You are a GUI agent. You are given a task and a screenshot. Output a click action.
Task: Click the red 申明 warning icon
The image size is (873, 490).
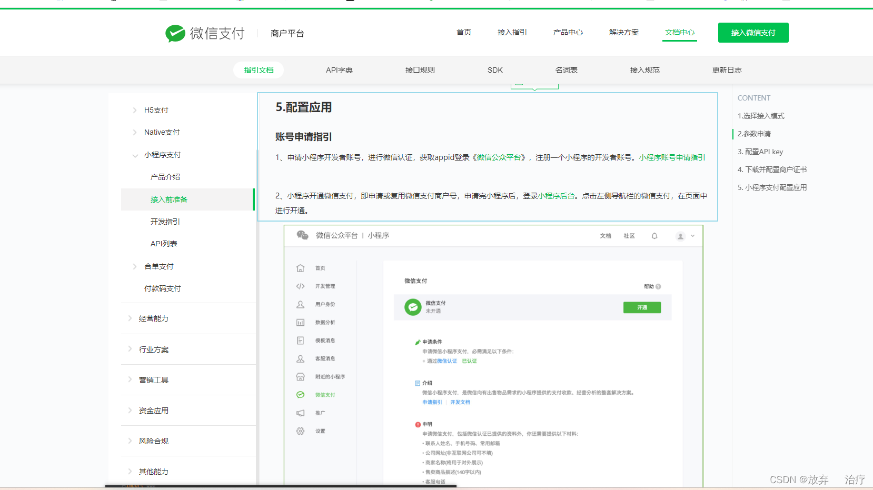point(418,424)
